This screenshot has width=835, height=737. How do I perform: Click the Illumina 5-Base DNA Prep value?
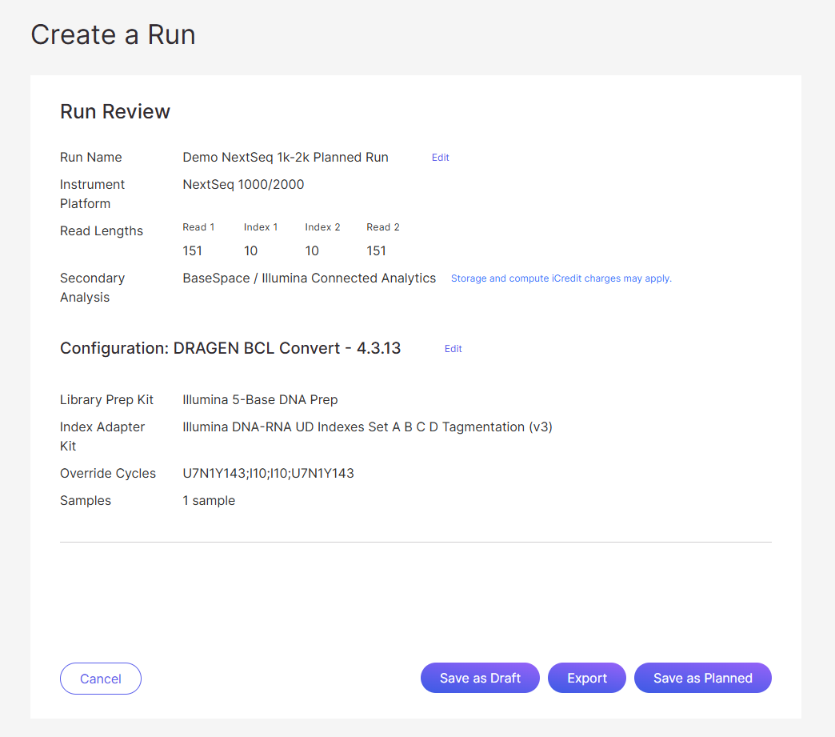260,400
